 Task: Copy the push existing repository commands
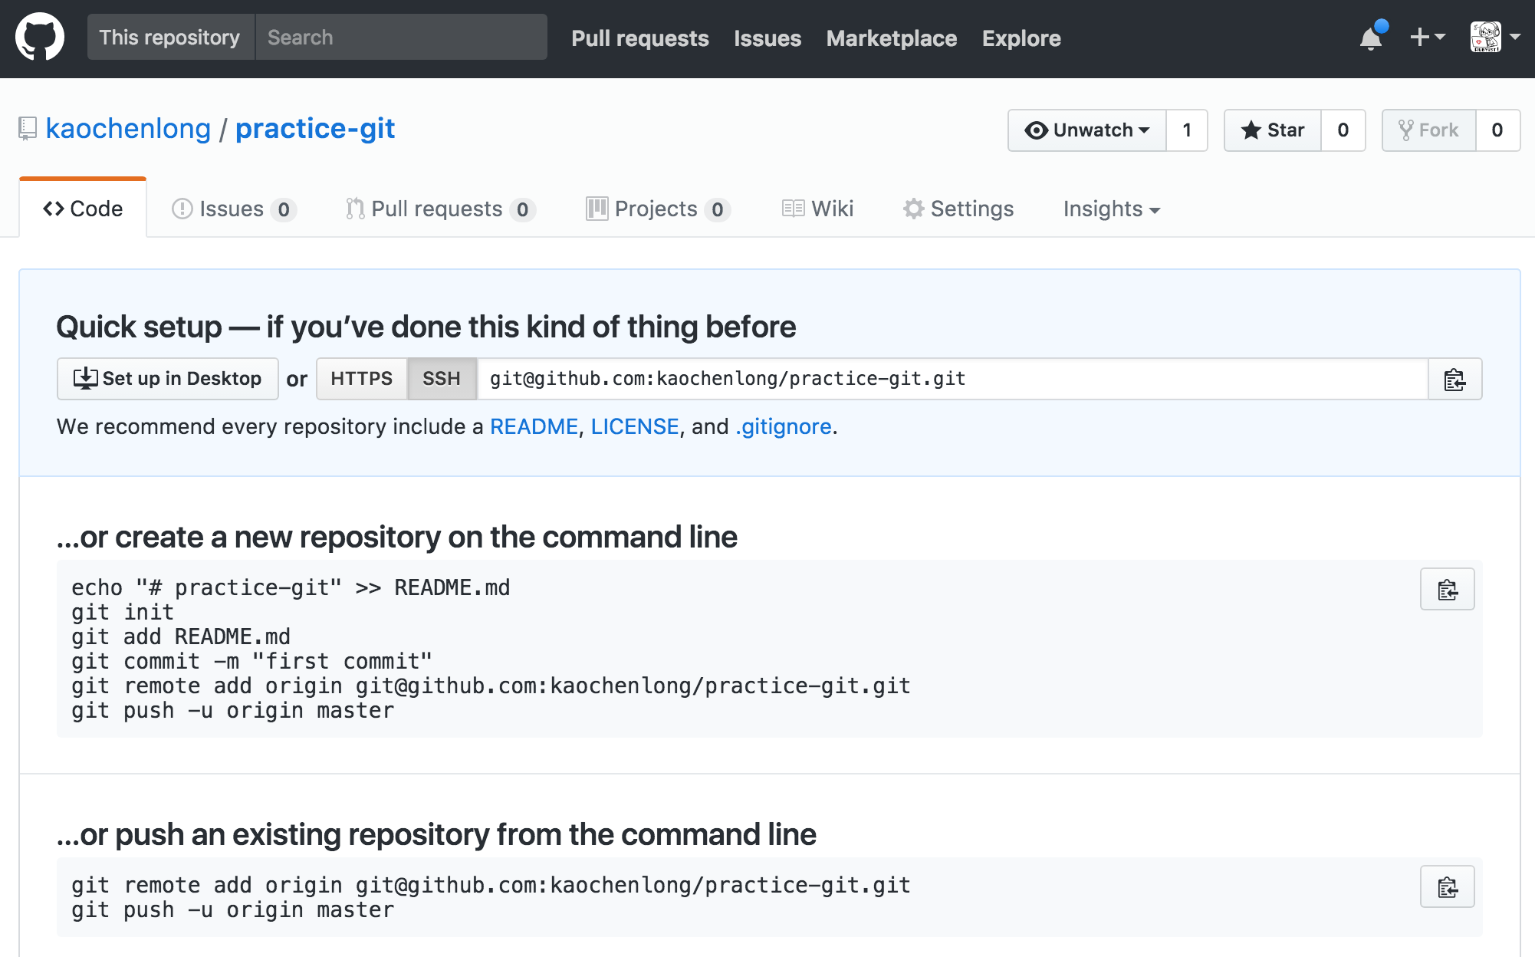coord(1446,886)
